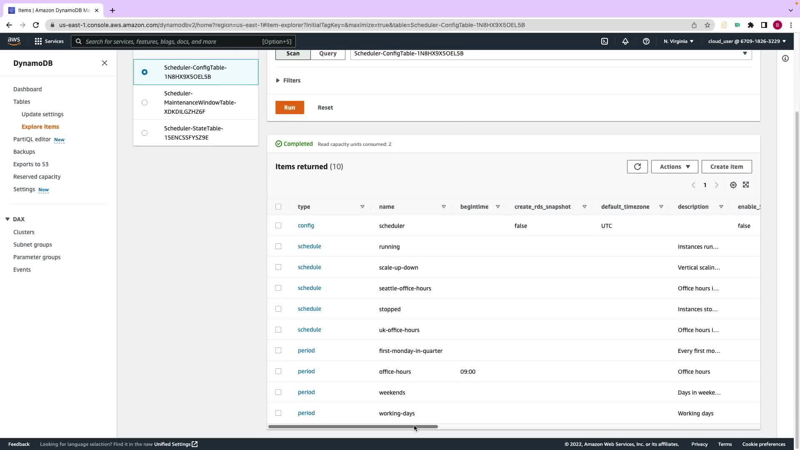This screenshot has width=800, height=450.
Task: Open AWS CloudShell icon
Action: point(605,41)
